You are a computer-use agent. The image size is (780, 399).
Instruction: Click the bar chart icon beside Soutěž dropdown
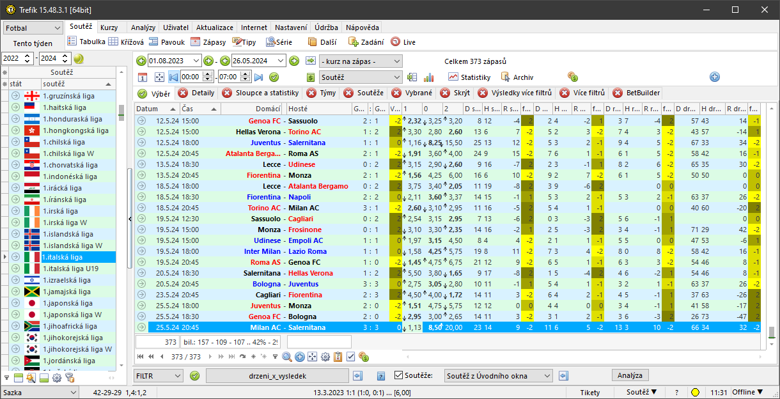coord(428,77)
